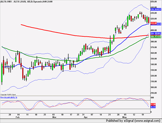Click the 320.00 price axis label
Viewport: 162px width, 123px height.
point(153,76)
